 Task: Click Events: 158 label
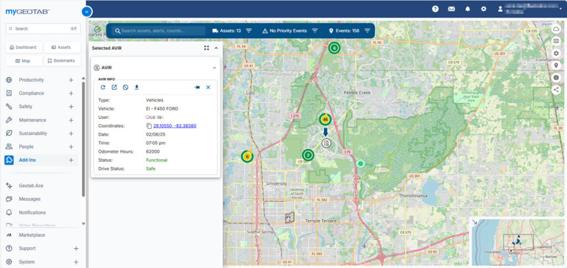click(344, 30)
